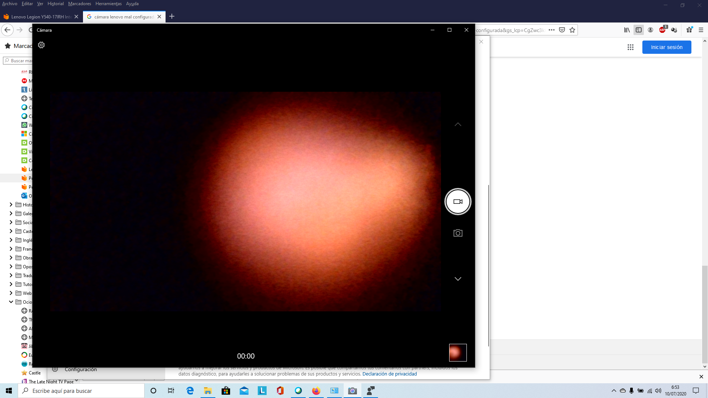The height and width of the screenshot is (398, 708).
Task: Open last captured photo thumbnail
Action: click(458, 353)
